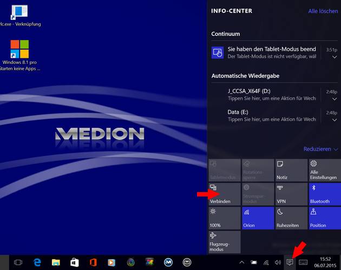Click the greyed Stromsparmodus tile

[258, 194]
